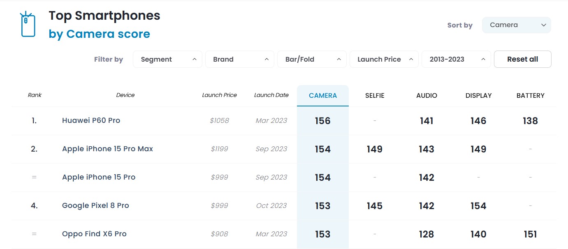Image resolution: width=568 pixels, height=249 pixels.
Task: Click the Rank column header
Action: click(x=35, y=95)
